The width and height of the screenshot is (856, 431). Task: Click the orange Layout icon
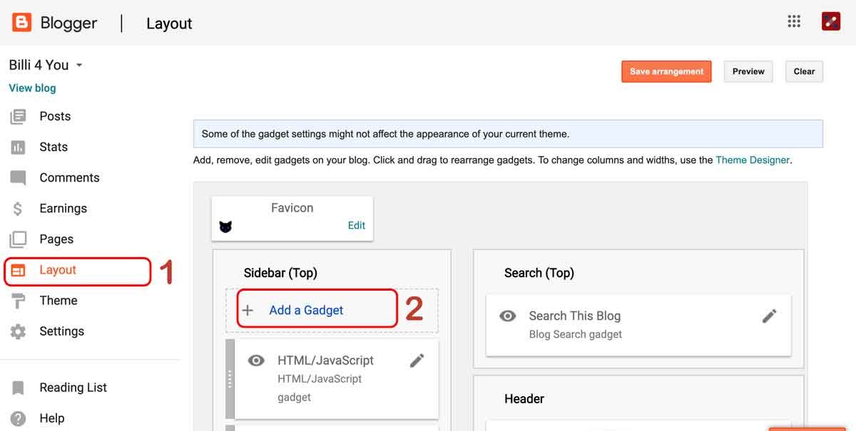(19, 270)
